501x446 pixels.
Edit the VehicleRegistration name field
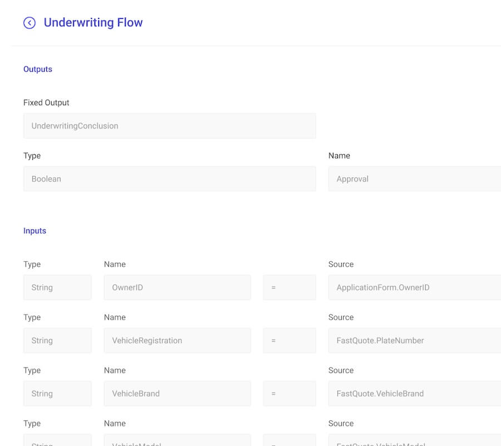pos(178,341)
